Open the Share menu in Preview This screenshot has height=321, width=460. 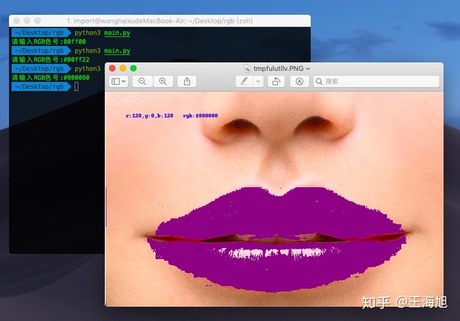click(187, 82)
